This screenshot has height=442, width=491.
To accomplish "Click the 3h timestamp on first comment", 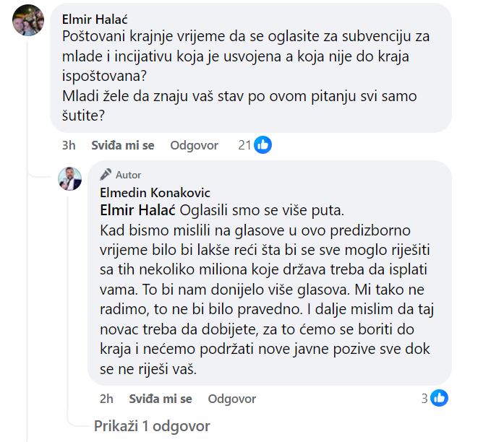I will 69,145.
